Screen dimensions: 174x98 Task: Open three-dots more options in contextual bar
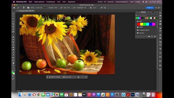[82, 77]
